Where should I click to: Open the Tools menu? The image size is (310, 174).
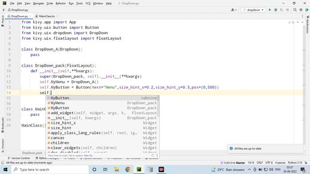point(79,3)
